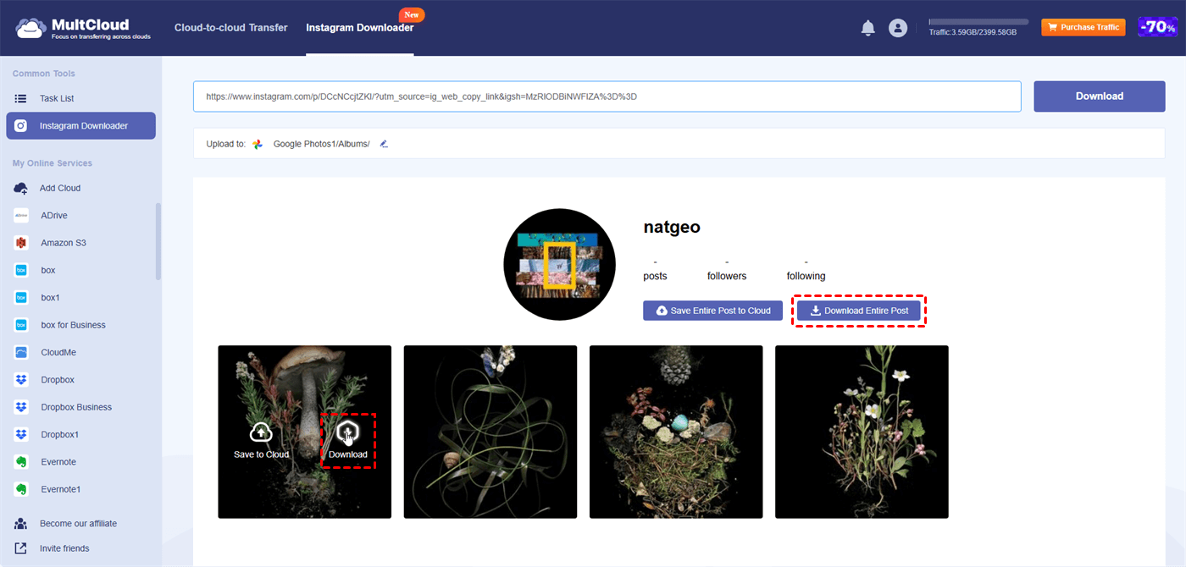Image resolution: width=1186 pixels, height=567 pixels.
Task: Click the sidebar scrollbar
Action: [158, 241]
